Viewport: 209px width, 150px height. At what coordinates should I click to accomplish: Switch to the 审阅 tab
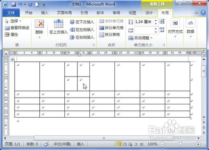coord(116,13)
